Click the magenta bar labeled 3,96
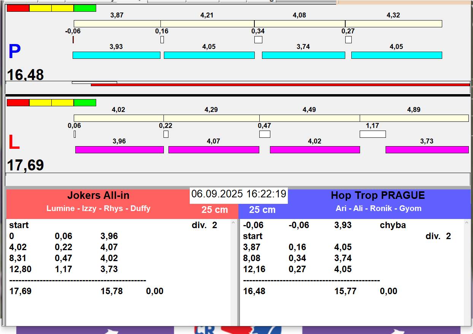The height and width of the screenshot is (334, 473). (119, 150)
